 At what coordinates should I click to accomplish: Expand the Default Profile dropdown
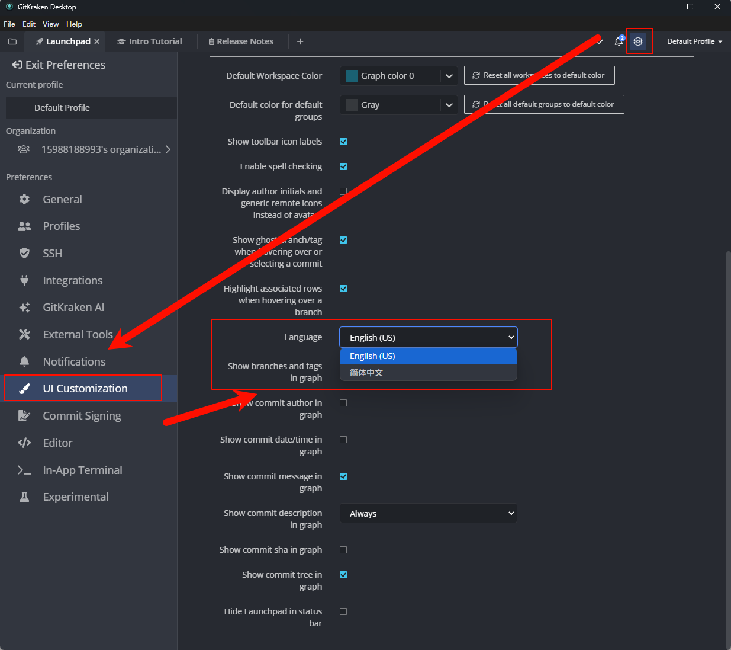tap(693, 41)
